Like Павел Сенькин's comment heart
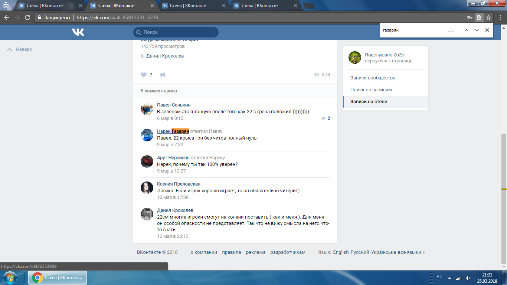The width and height of the screenshot is (507, 285). click(323, 118)
